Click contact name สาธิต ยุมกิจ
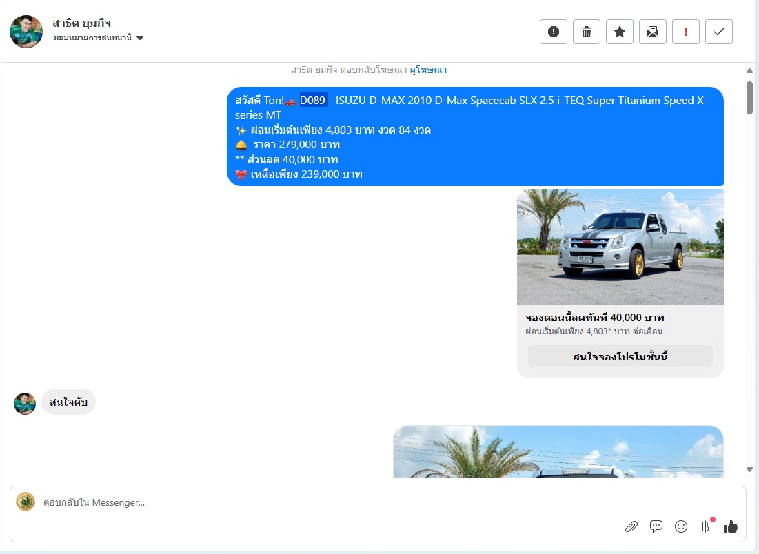This screenshot has height=554, width=759. [81, 23]
